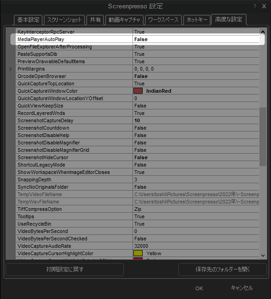Select the 高度な設定 tab

click(229, 19)
